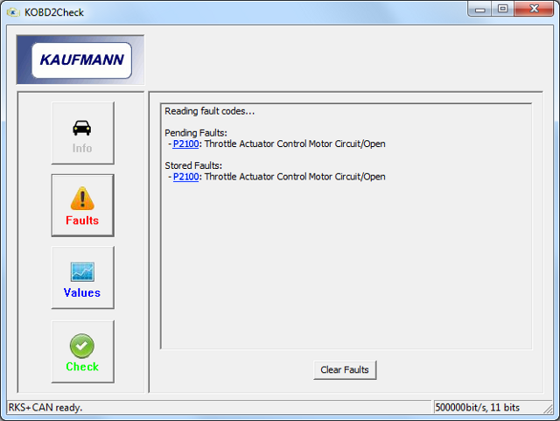Maximize the KOBD2Check window
This screenshot has width=560, height=421.
tap(503, 9)
